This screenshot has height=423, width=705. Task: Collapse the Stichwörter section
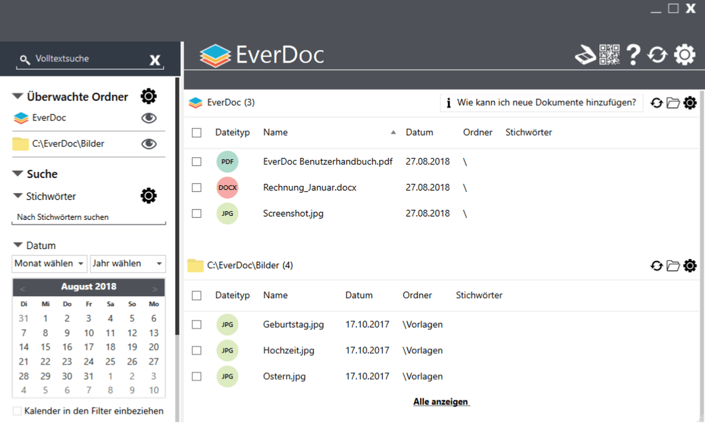(17, 196)
